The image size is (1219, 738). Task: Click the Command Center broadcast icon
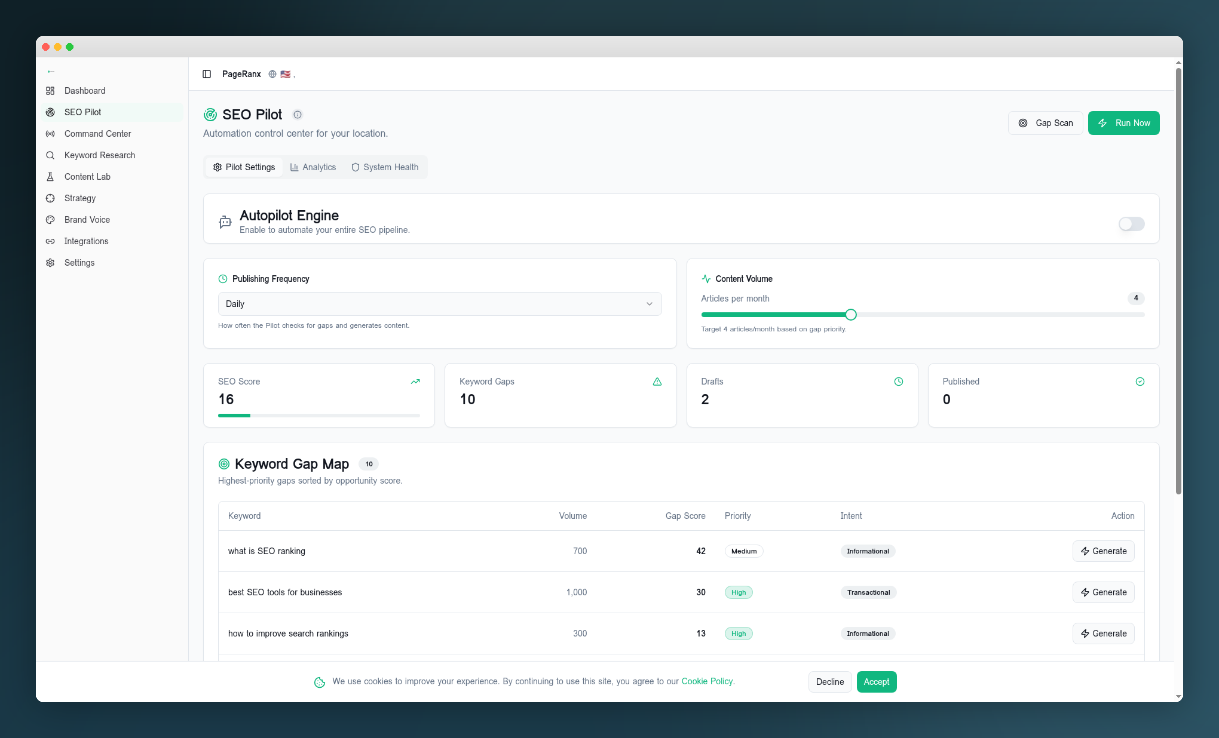click(x=51, y=134)
